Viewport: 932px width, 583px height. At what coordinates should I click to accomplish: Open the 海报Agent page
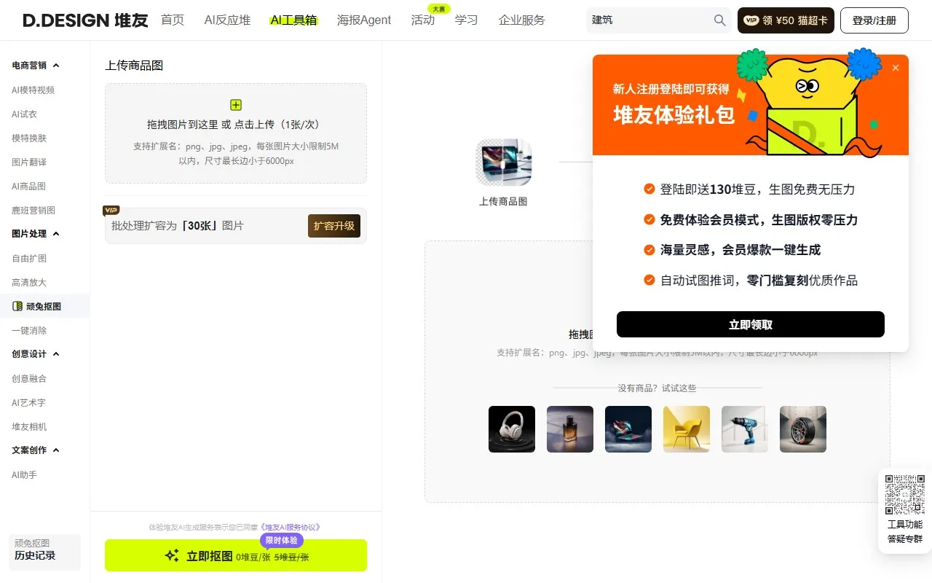[364, 20]
